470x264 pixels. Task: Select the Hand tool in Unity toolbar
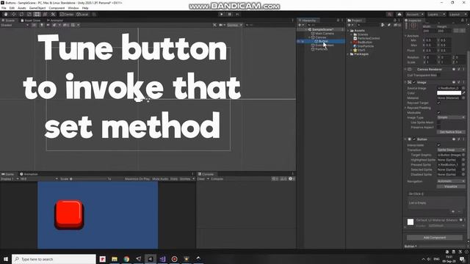[6, 15]
